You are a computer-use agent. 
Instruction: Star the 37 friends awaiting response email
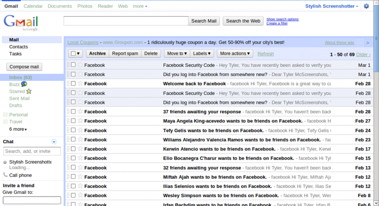point(80,112)
